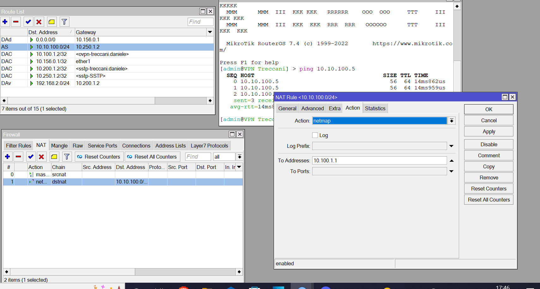Viewport: 540px width, 289px height.
Task: Confirm NAT Rule with OK button
Action: point(489,109)
